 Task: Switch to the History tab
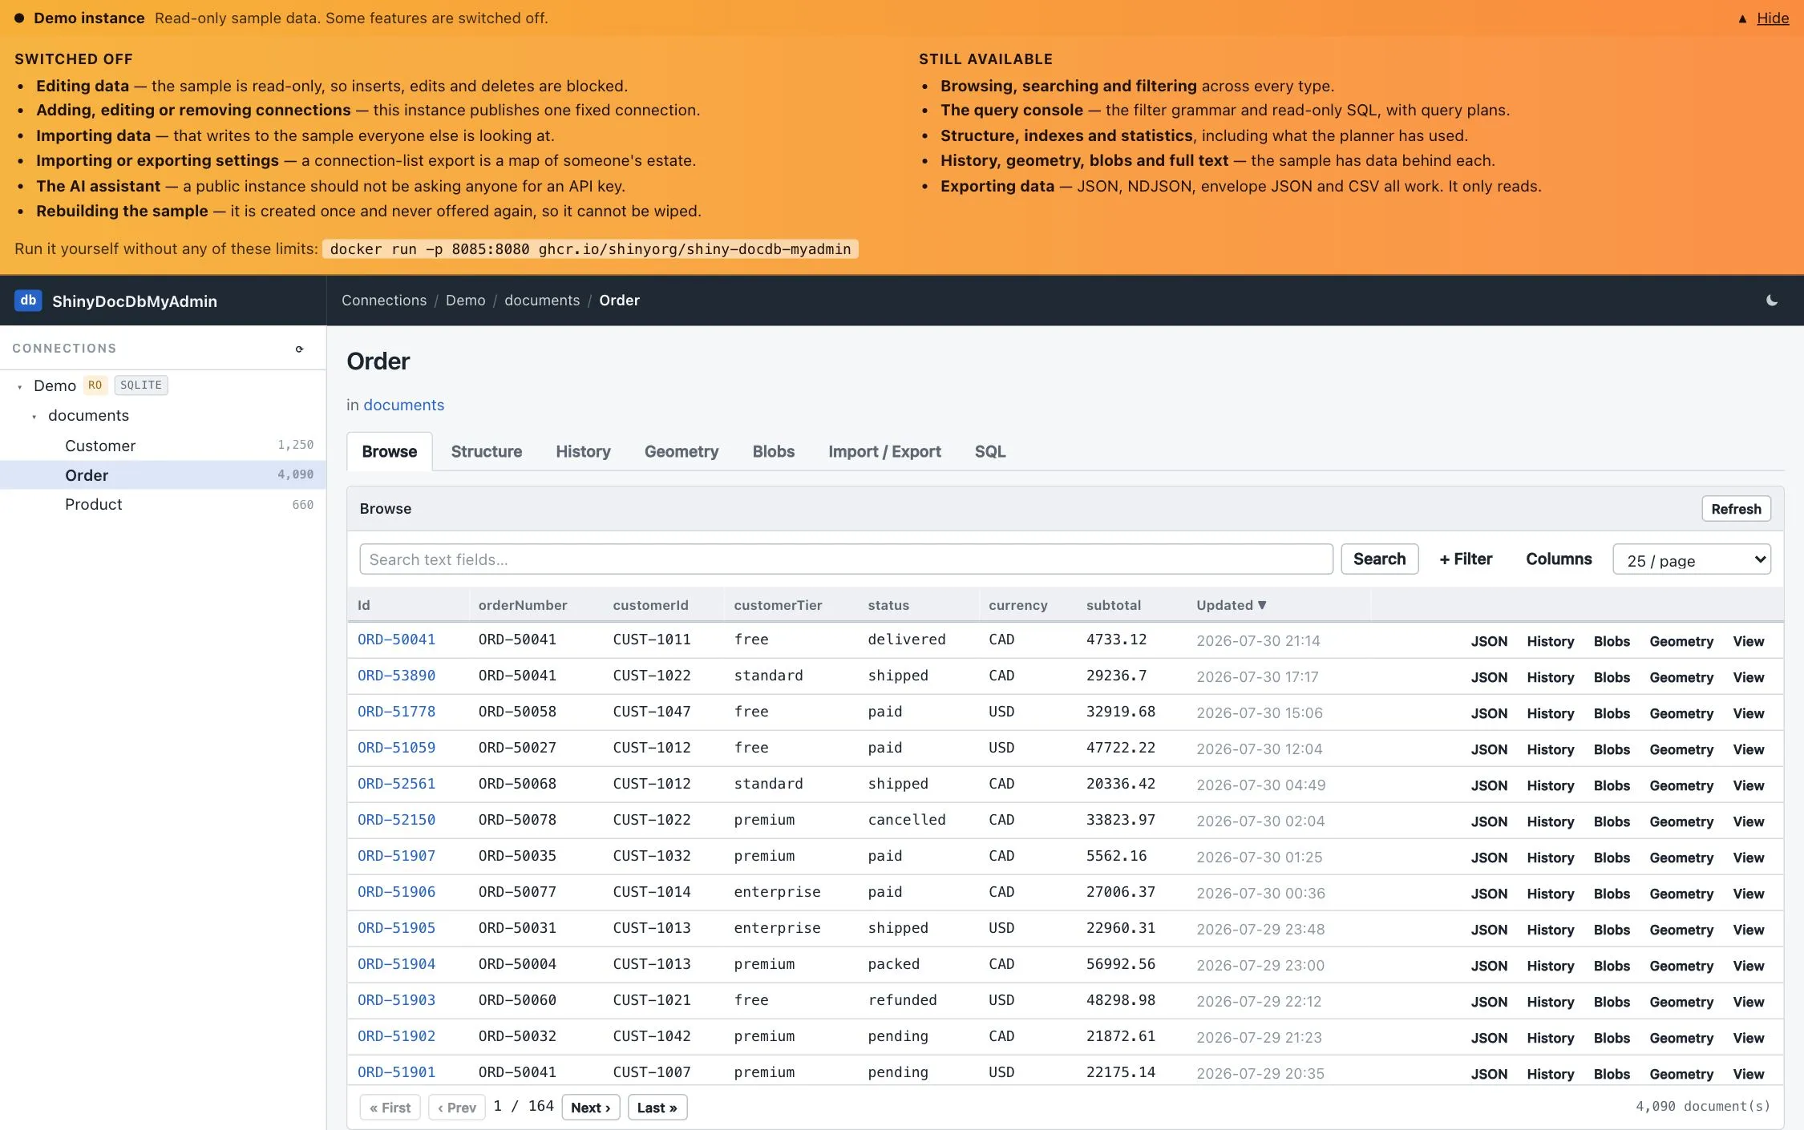[583, 451]
